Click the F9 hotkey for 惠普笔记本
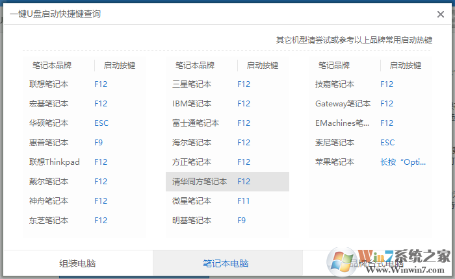Screen dimensions: 455x279 [x=98, y=142]
